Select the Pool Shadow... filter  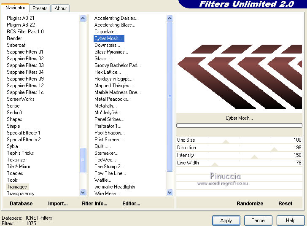[x=110, y=133]
